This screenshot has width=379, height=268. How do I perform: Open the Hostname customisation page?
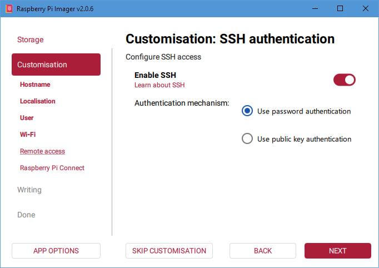coord(35,85)
